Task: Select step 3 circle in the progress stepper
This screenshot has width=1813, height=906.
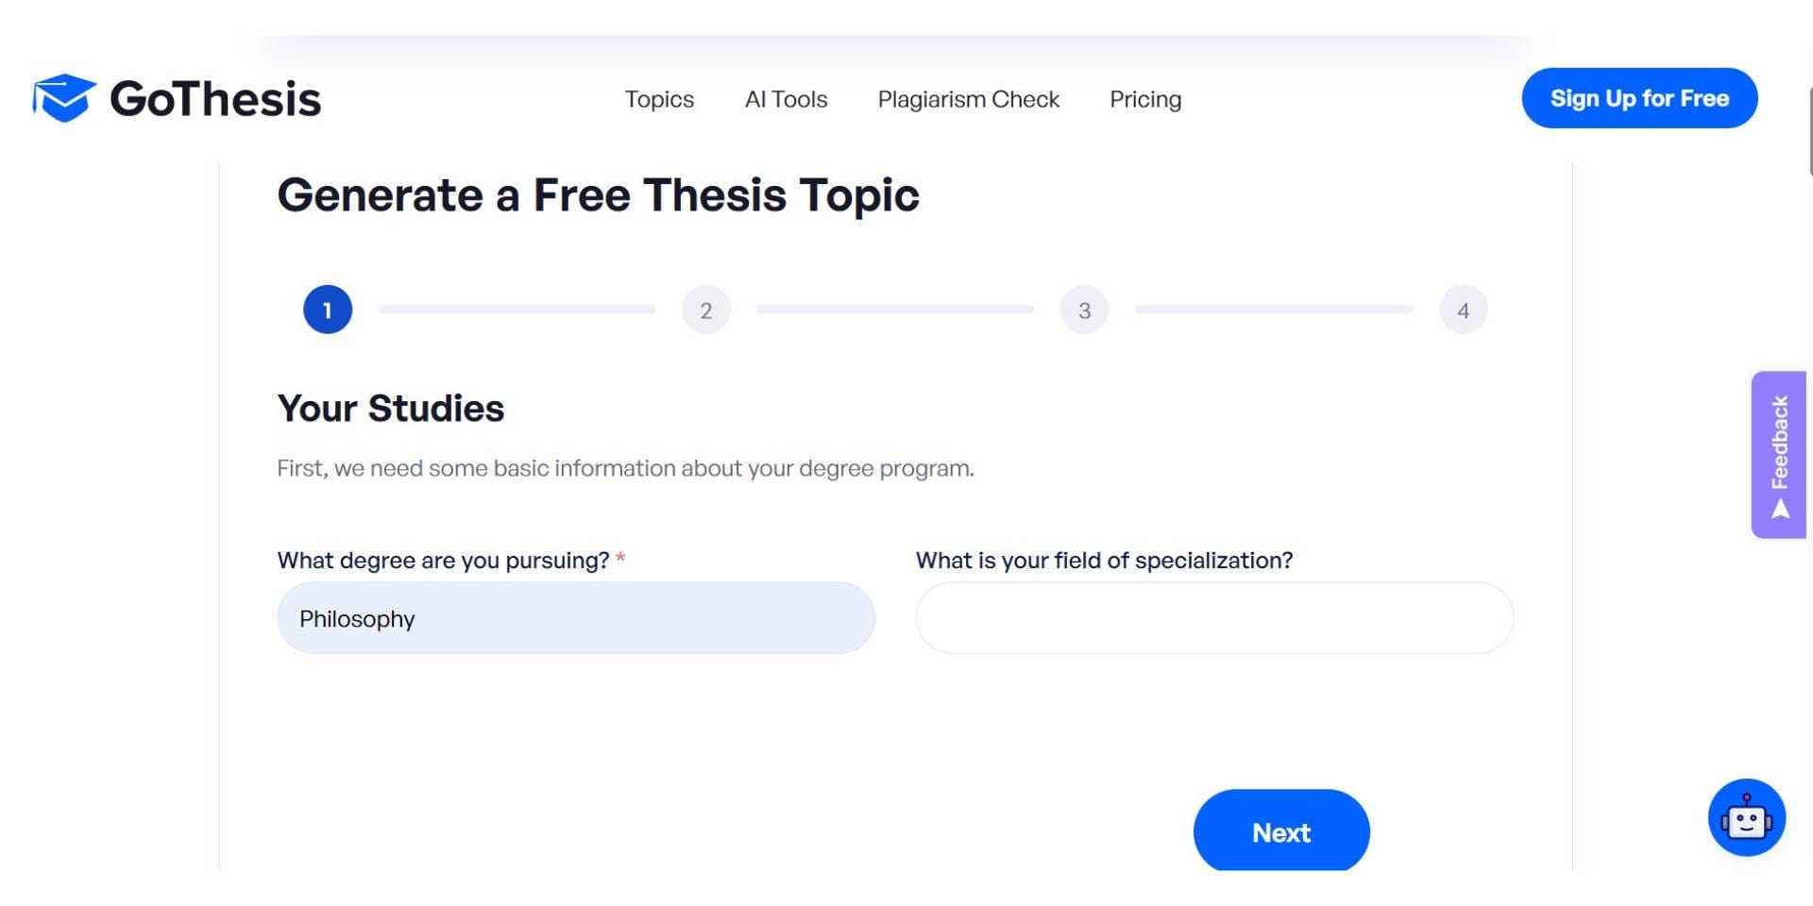Action: pyautogui.click(x=1084, y=309)
